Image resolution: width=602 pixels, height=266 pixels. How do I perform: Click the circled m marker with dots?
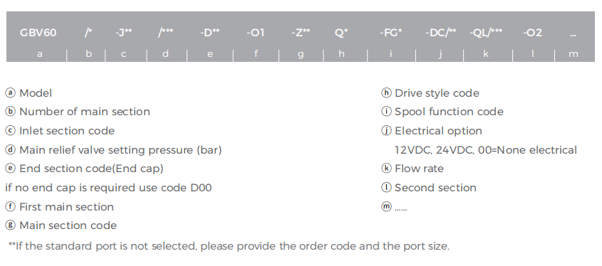[x=386, y=206]
